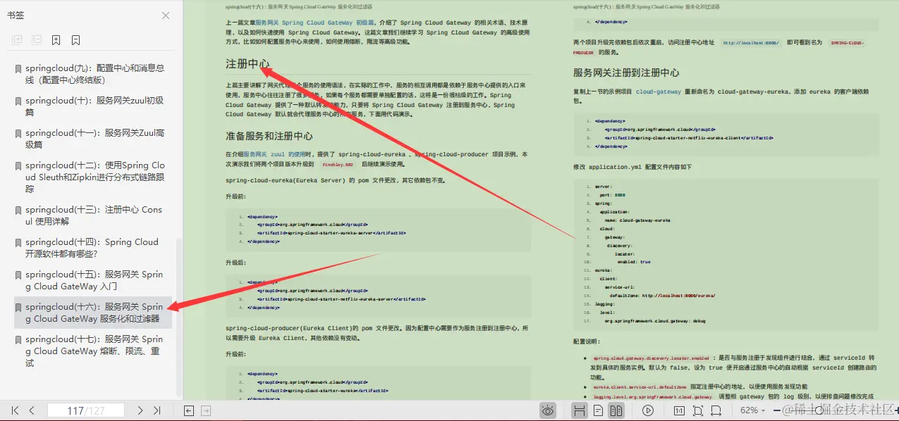Add a bookmark using the bookmark-plus icon

(56, 40)
